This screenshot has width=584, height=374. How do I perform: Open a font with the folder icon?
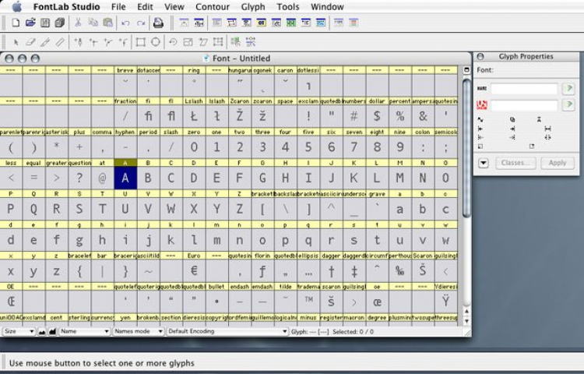click(30, 23)
